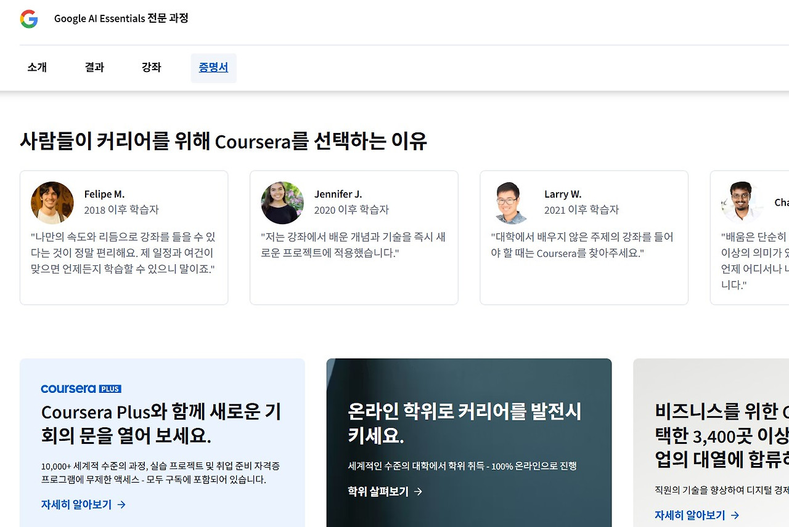Open the Coursera Plus logo badge
The height and width of the screenshot is (527, 789).
[x=81, y=388]
